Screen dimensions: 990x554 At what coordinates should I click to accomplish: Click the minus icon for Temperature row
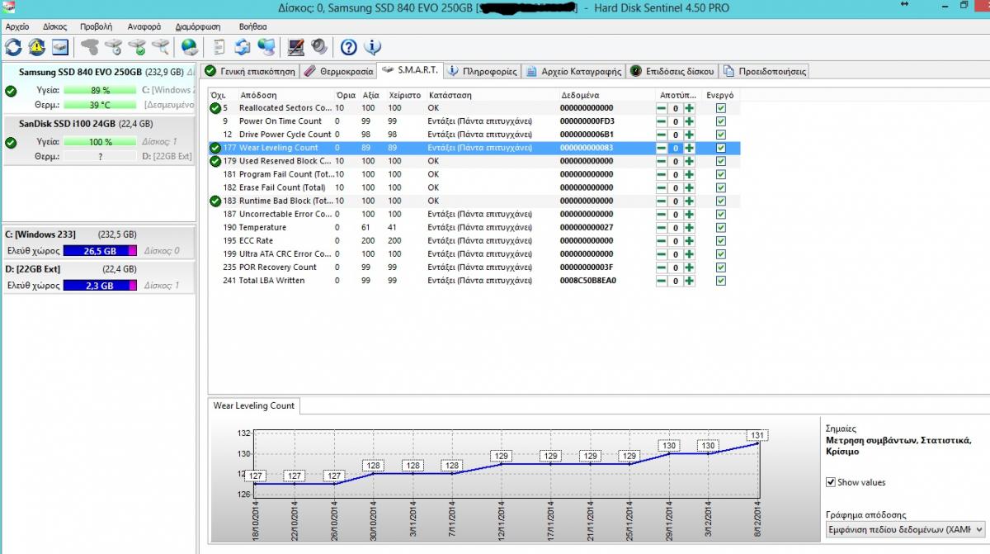(662, 227)
